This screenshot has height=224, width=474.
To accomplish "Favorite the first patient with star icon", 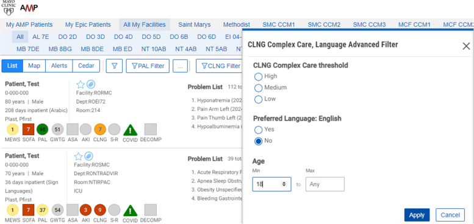I will click(81, 85).
